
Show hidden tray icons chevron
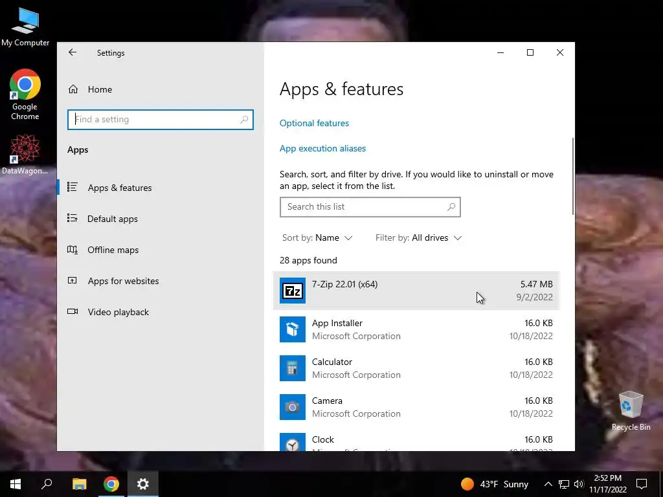(x=548, y=484)
